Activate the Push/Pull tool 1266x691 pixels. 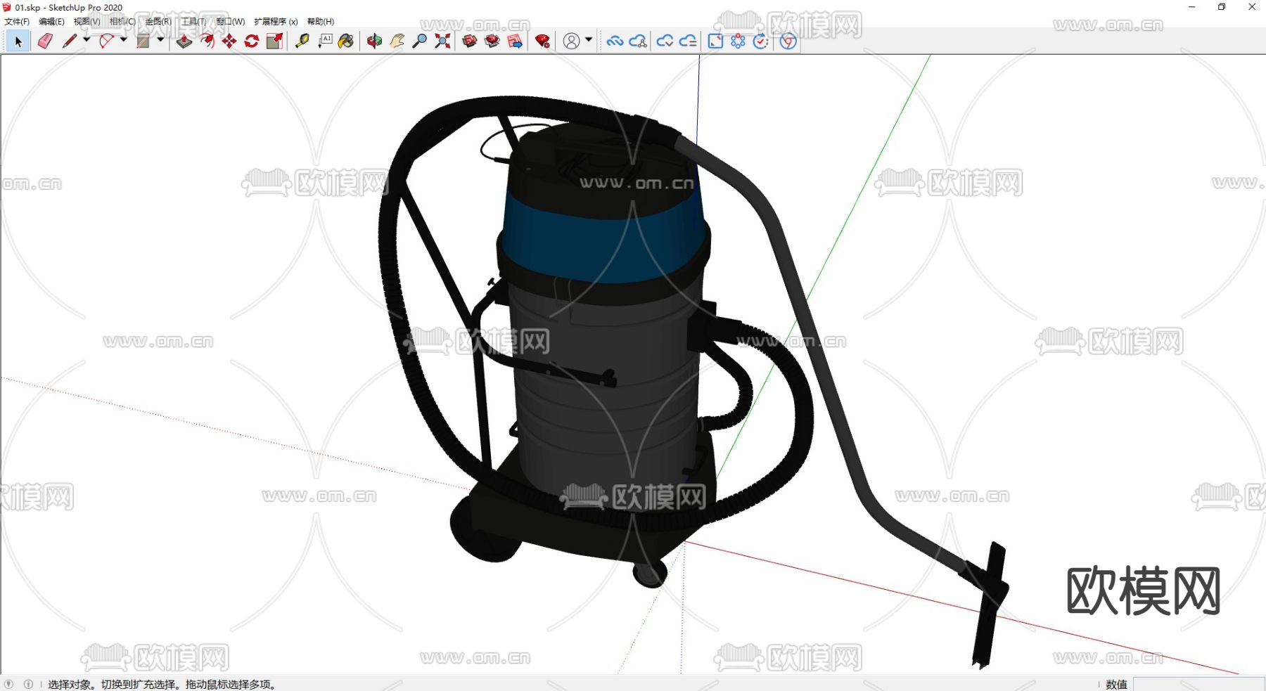184,41
